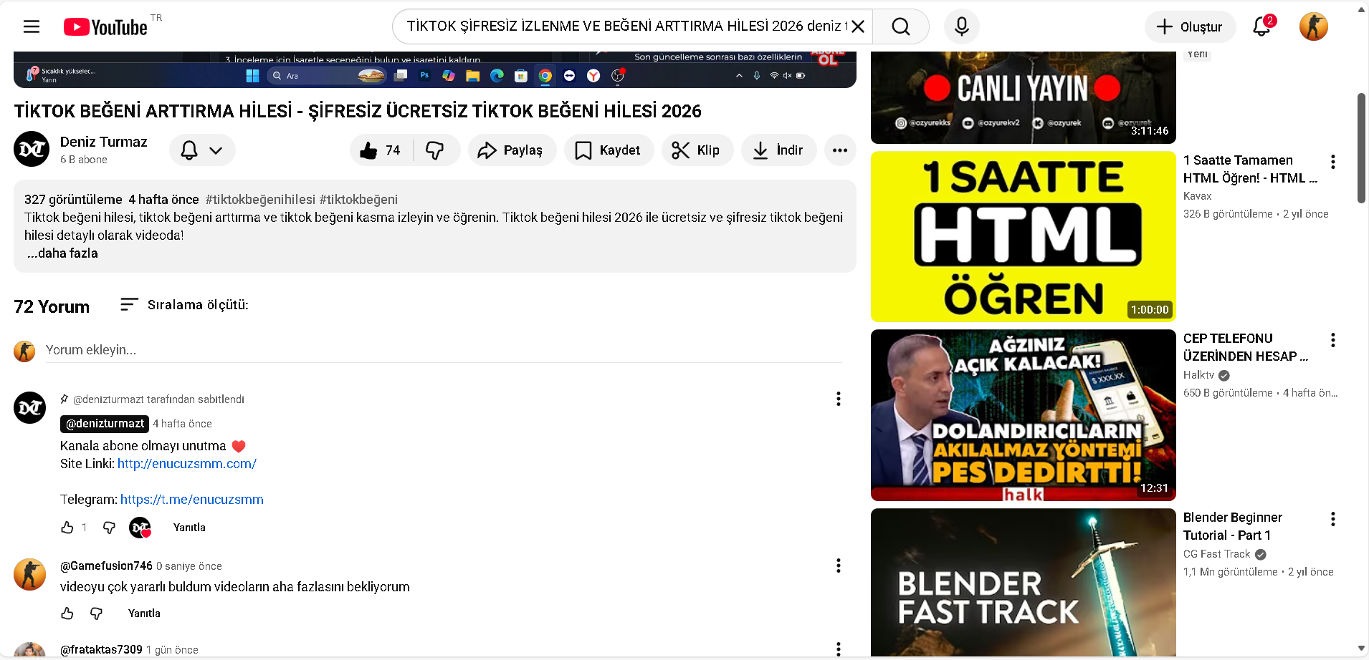This screenshot has width=1369, height=660.
Task: Open the t.me/enucuzsmm Telegram link
Action: coord(192,500)
